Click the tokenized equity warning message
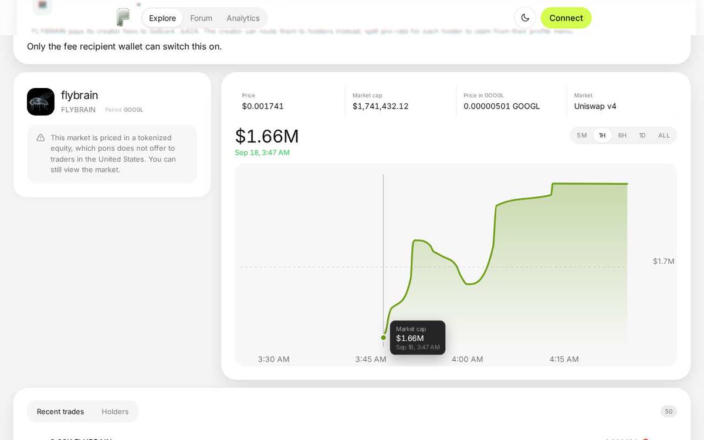Viewport: 704px width, 440px height. pos(113,154)
